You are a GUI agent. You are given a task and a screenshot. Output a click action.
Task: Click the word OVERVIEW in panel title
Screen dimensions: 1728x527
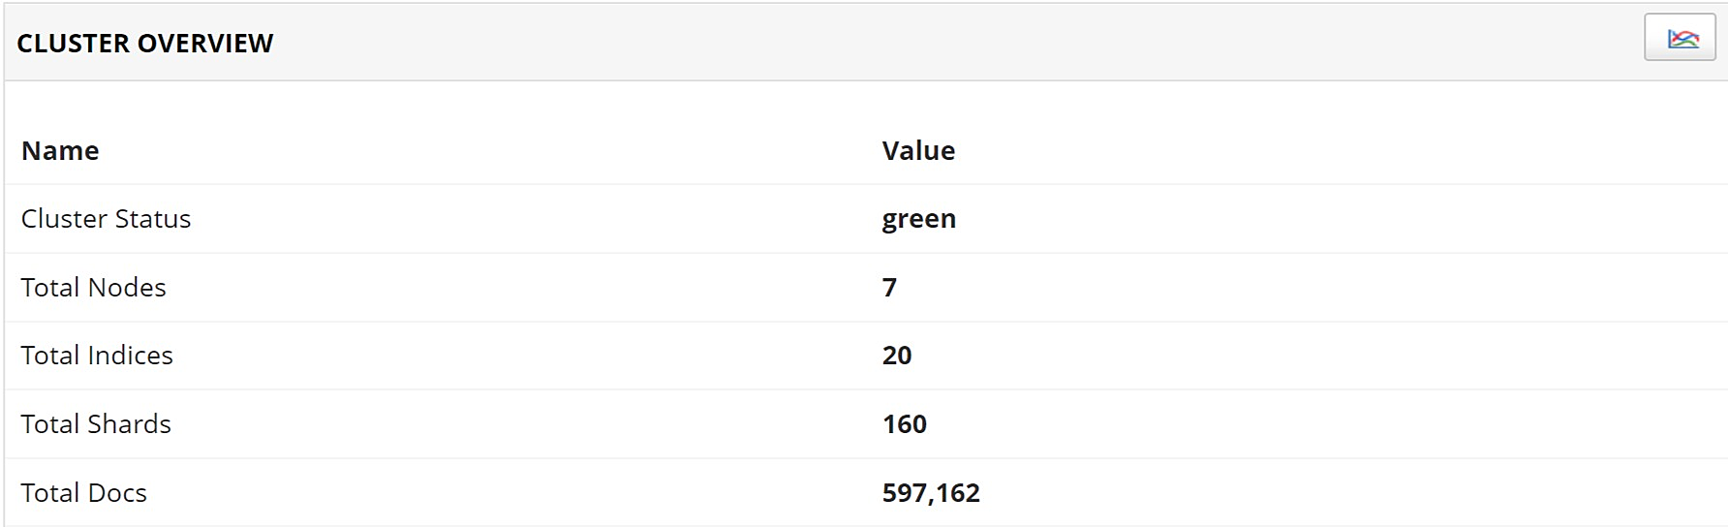[x=205, y=44]
